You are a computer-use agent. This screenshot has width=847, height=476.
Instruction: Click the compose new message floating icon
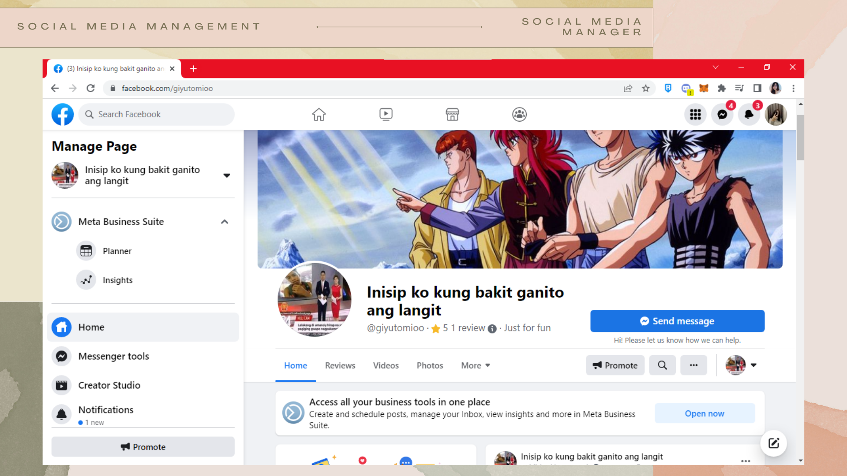point(773,443)
